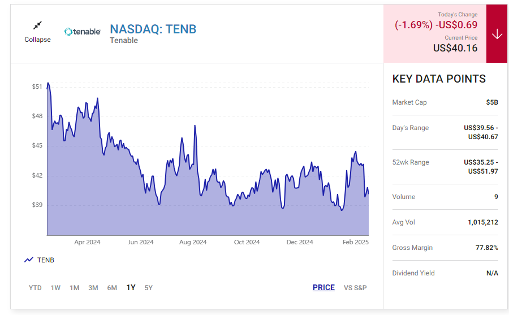
Task: Click the TENB legend line icon
Action: click(29, 260)
